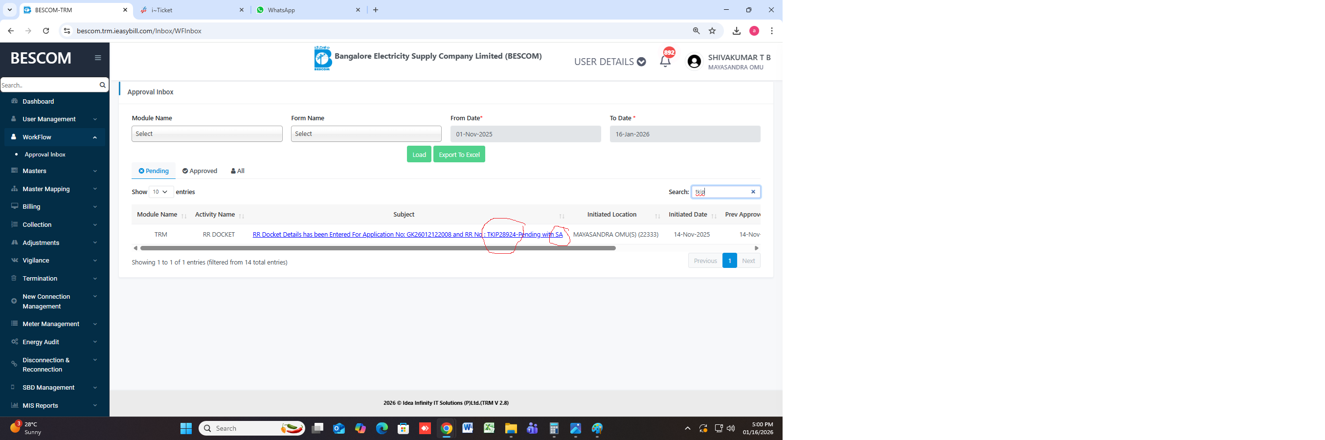Go to the Next page of results
The width and height of the screenshot is (1325, 440).
pos(748,261)
